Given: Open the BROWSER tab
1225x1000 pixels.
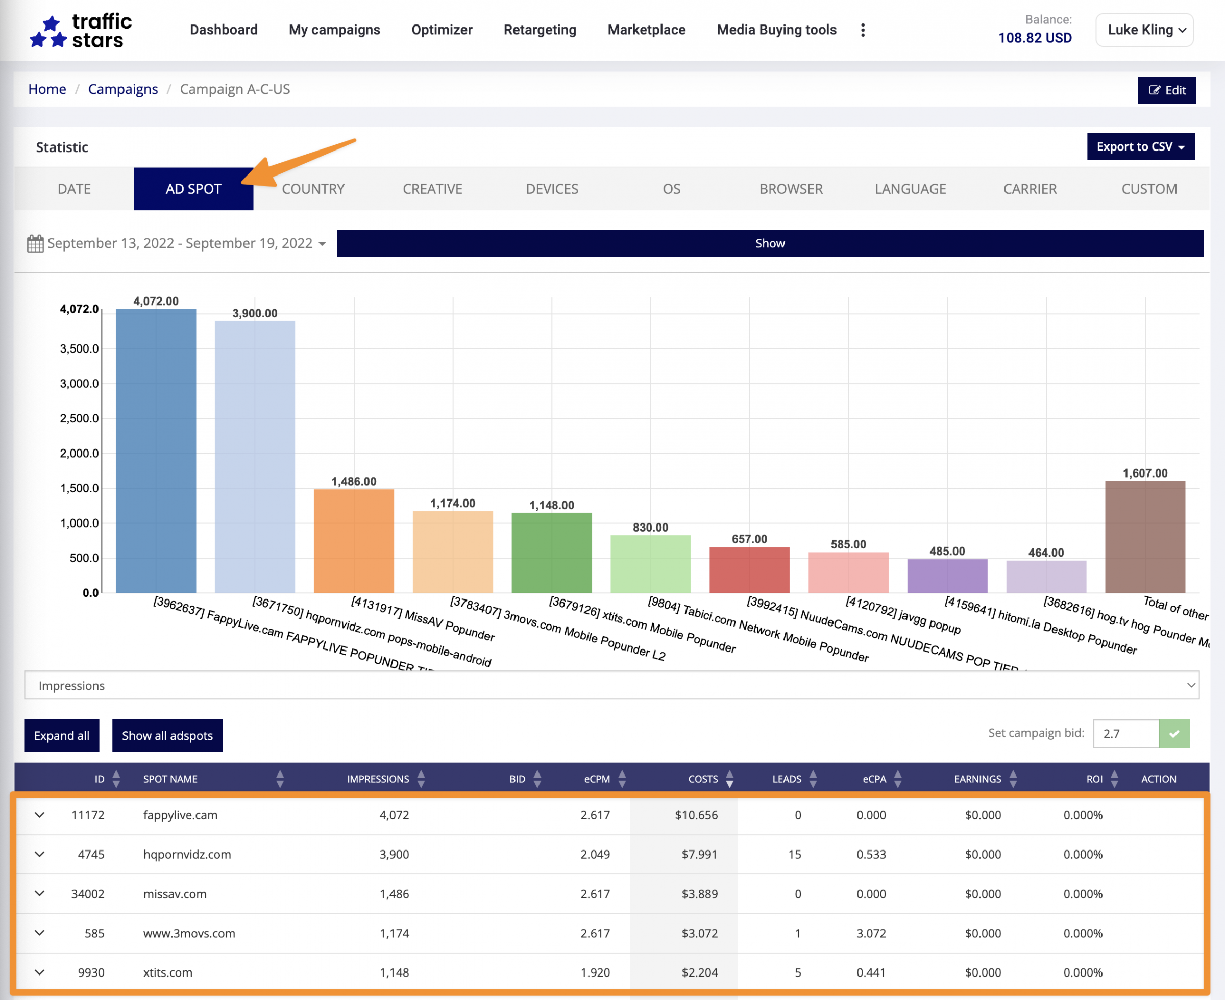Looking at the screenshot, I should [x=791, y=189].
